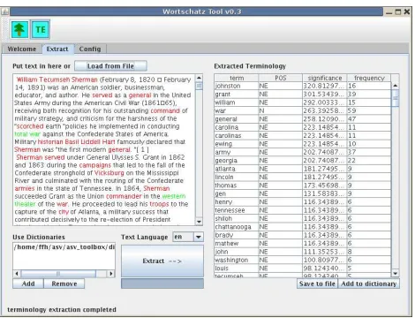
Task: Select the dictionary path /home/ffh/asv/asv_toolbox entry
Action: (x=64, y=246)
